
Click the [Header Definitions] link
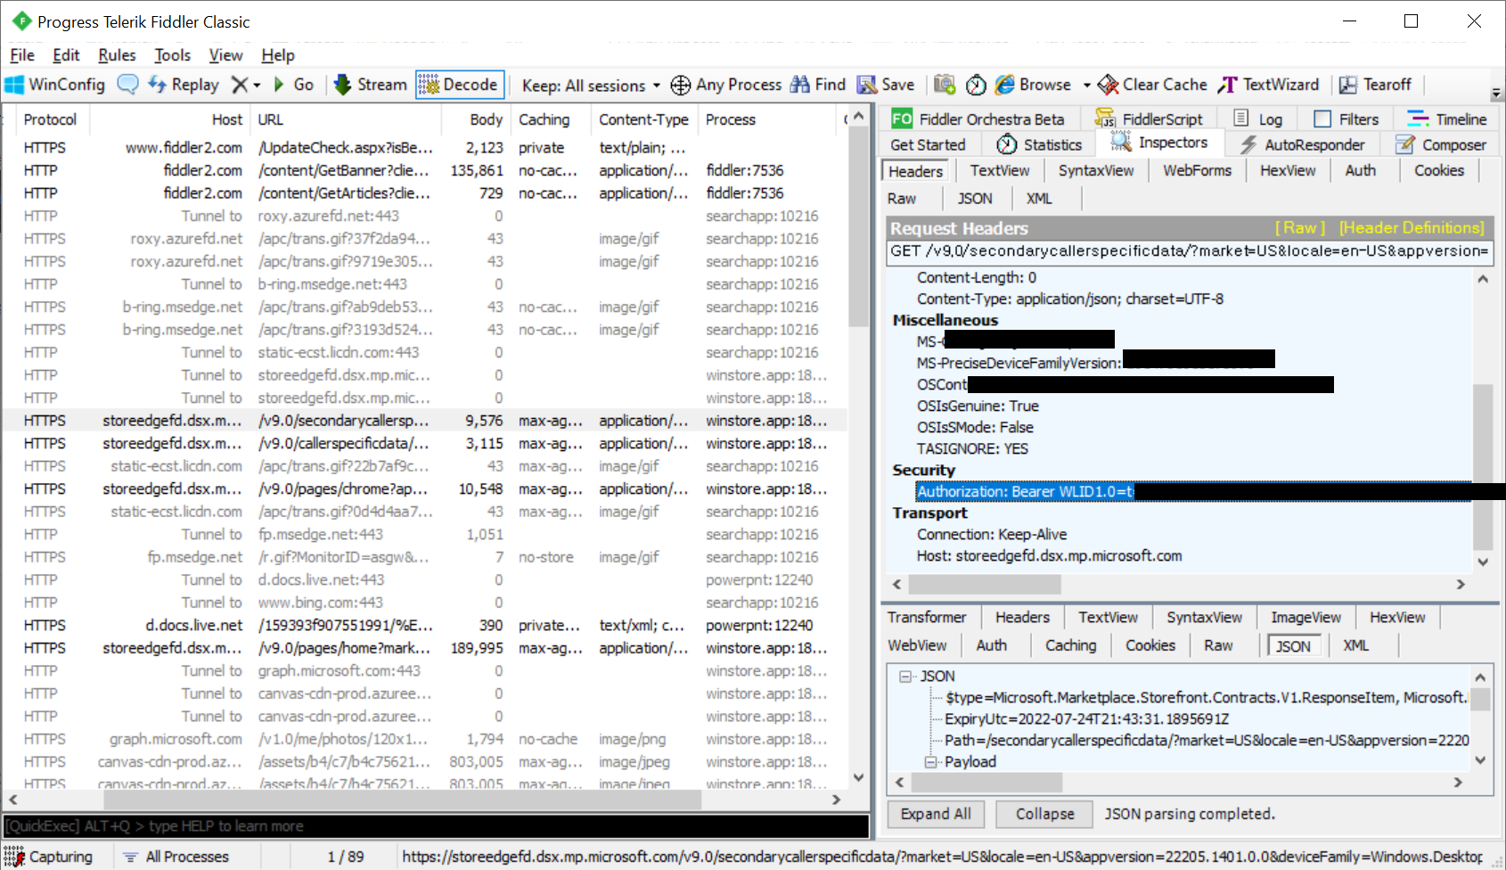point(1412,228)
